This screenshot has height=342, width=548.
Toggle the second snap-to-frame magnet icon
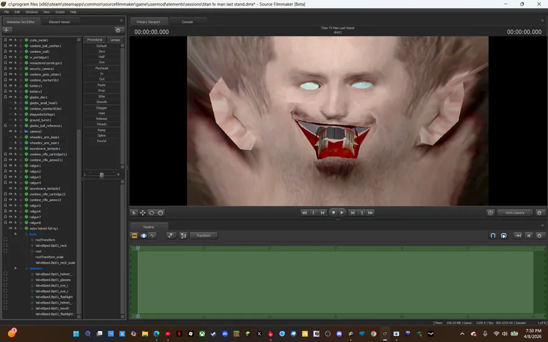(504, 236)
